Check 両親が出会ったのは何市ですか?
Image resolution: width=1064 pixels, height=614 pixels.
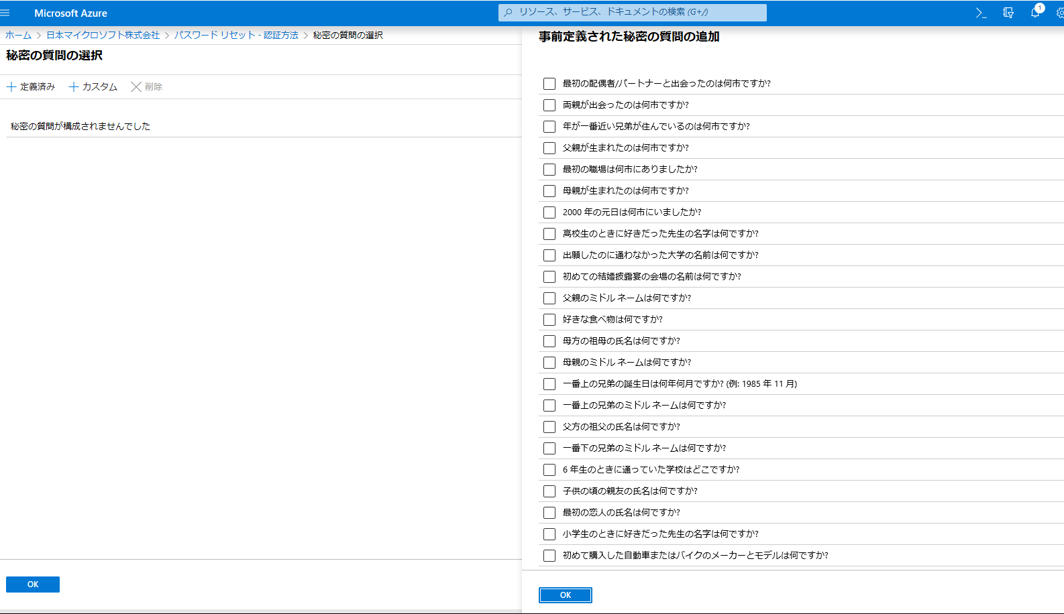549,105
